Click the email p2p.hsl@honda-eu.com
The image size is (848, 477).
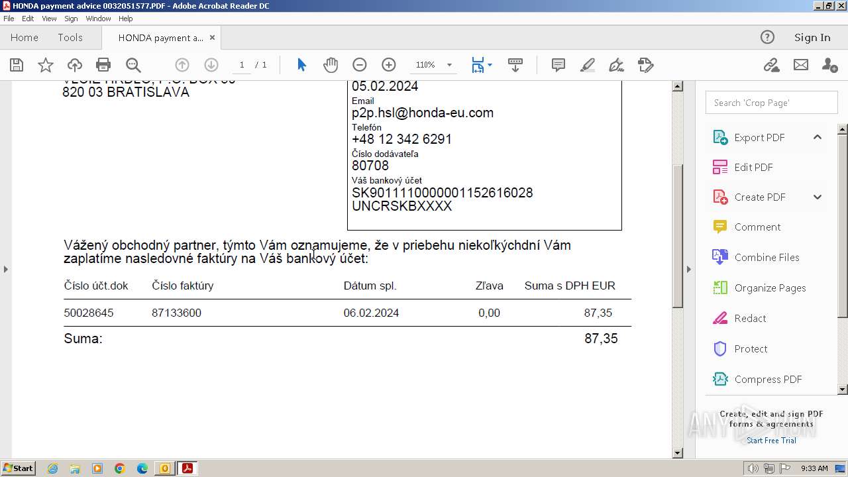click(423, 113)
